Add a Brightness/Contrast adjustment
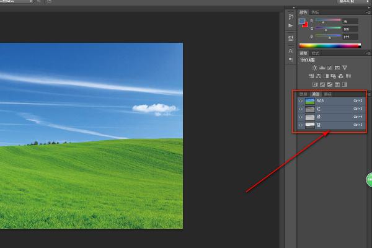The width and height of the screenshot is (372, 248). tap(314, 68)
